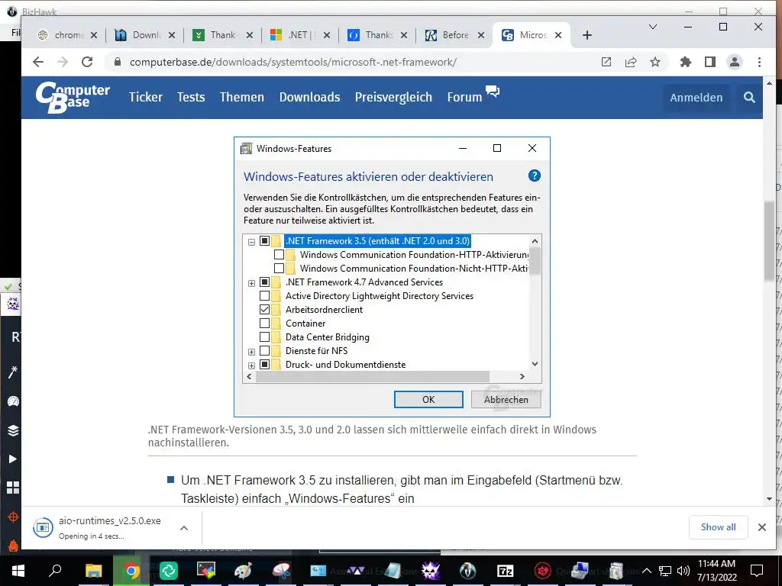Image resolution: width=782 pixels, height=586 pixels.
Task: Check the Container feature checkbox
Action: pyautogui.click(x=265, y=324)
